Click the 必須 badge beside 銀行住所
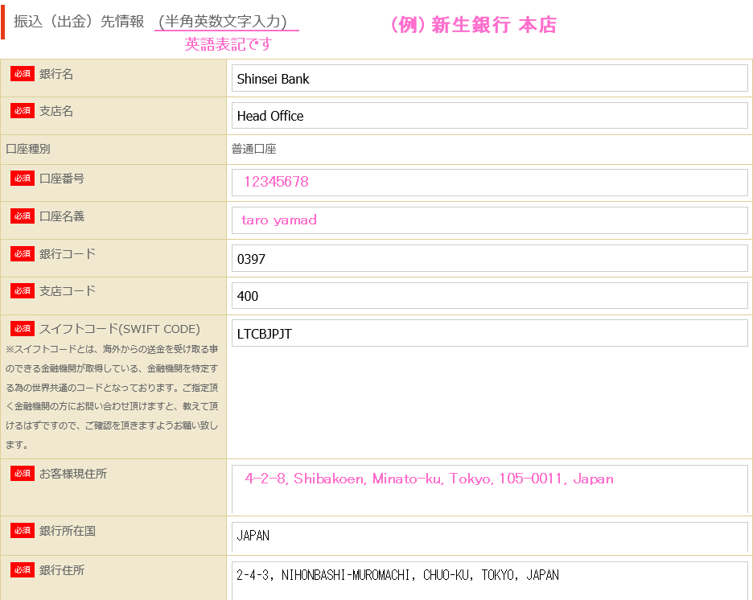The image size is (753, 600). 22,569
